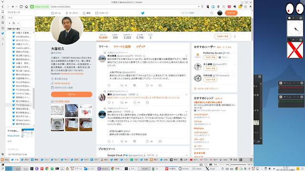Open the フォロワー 2,222 count
This screenshot has height=171, width=305.
tap(127, 36)
